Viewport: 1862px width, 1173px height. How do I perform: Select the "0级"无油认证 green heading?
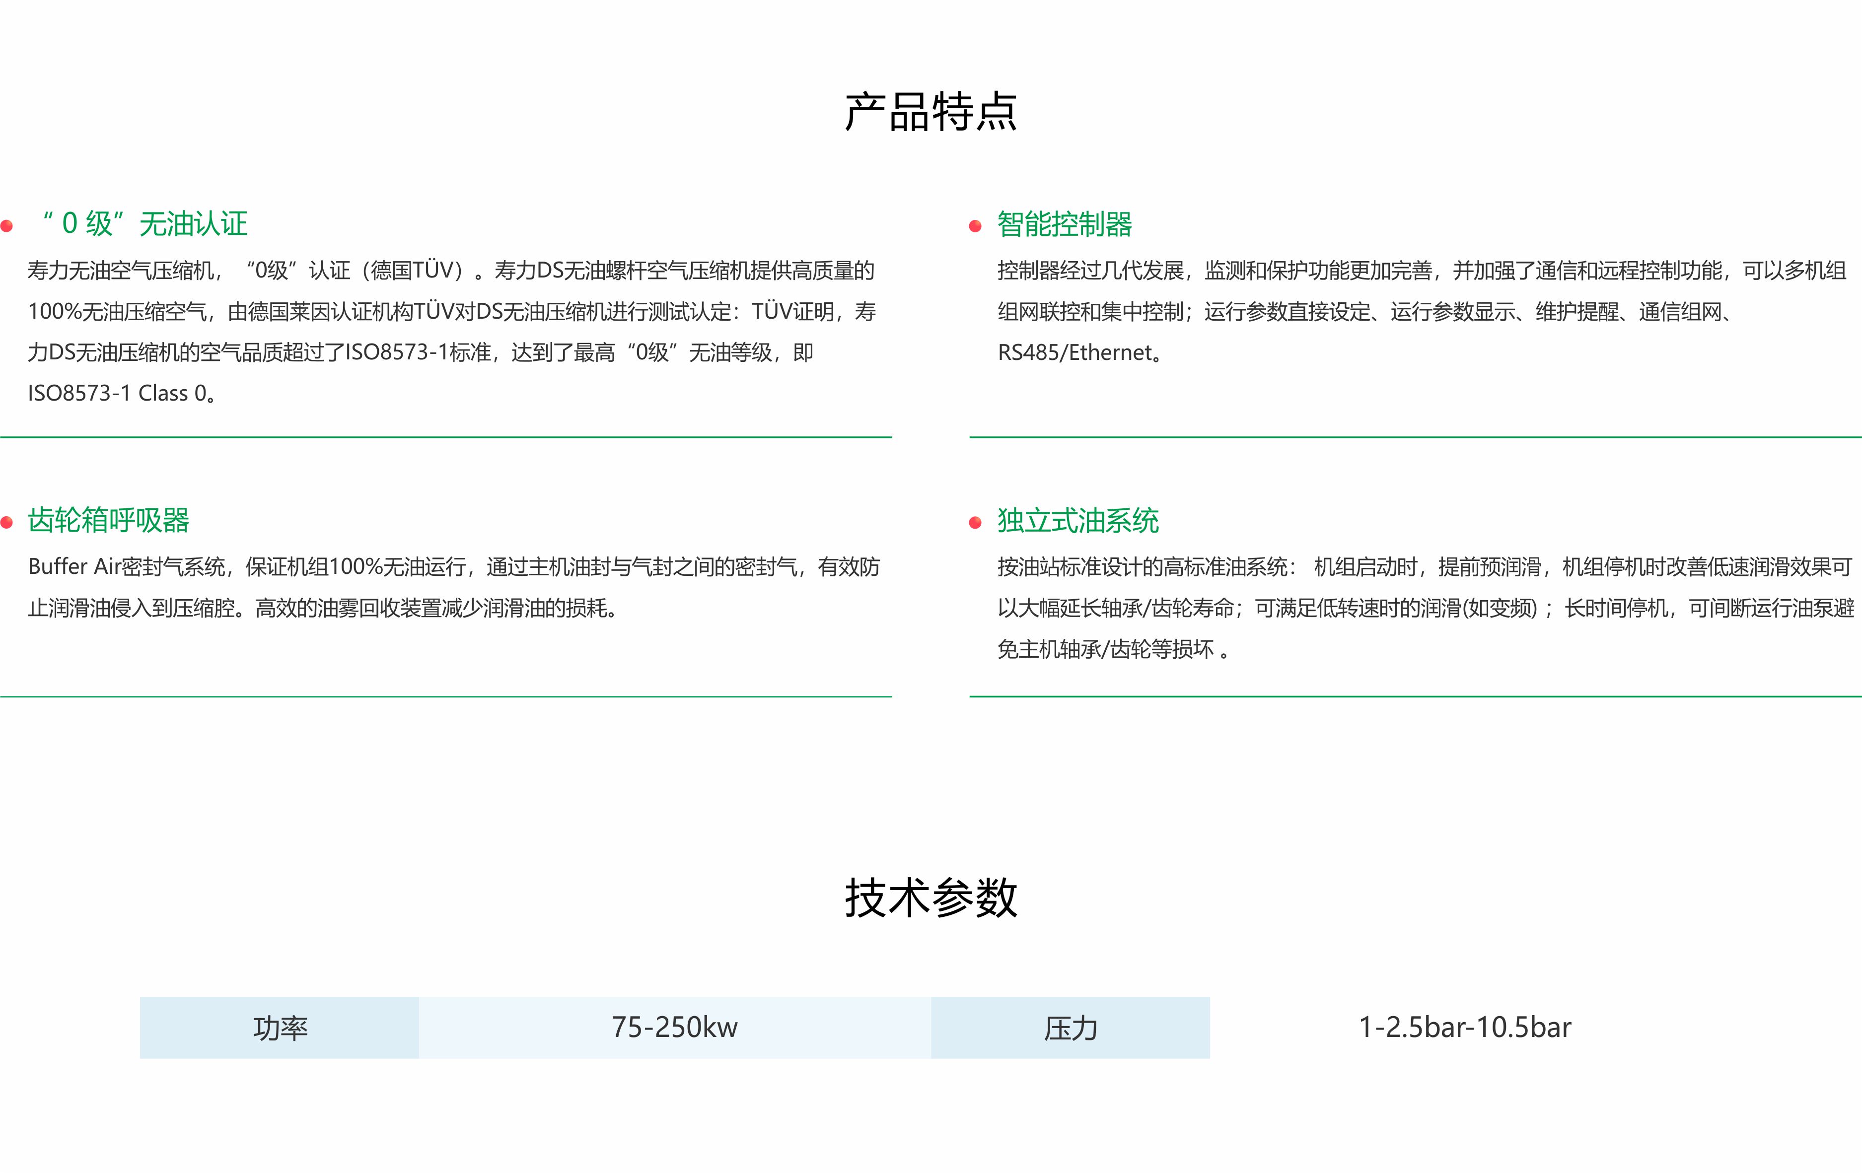(x=144, y=224)
